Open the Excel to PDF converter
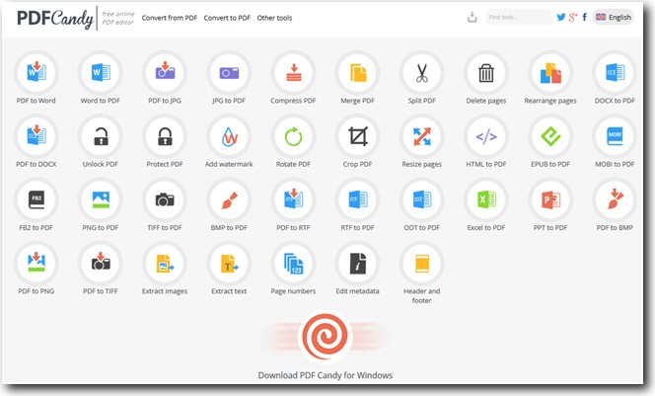 pyautogui.click(x=485, y=199)
